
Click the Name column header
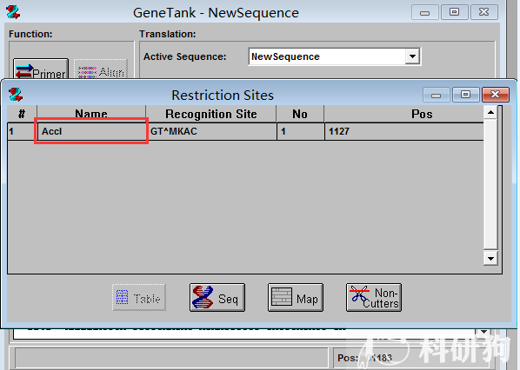pyautogui.click(x=91, y=114)
